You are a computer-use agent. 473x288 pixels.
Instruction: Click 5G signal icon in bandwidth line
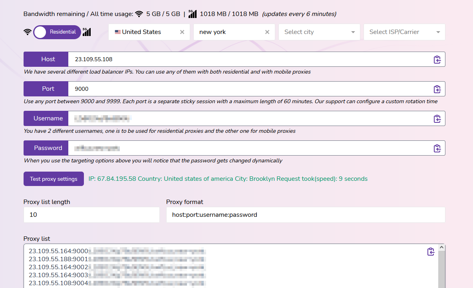(x=193, y=14)
